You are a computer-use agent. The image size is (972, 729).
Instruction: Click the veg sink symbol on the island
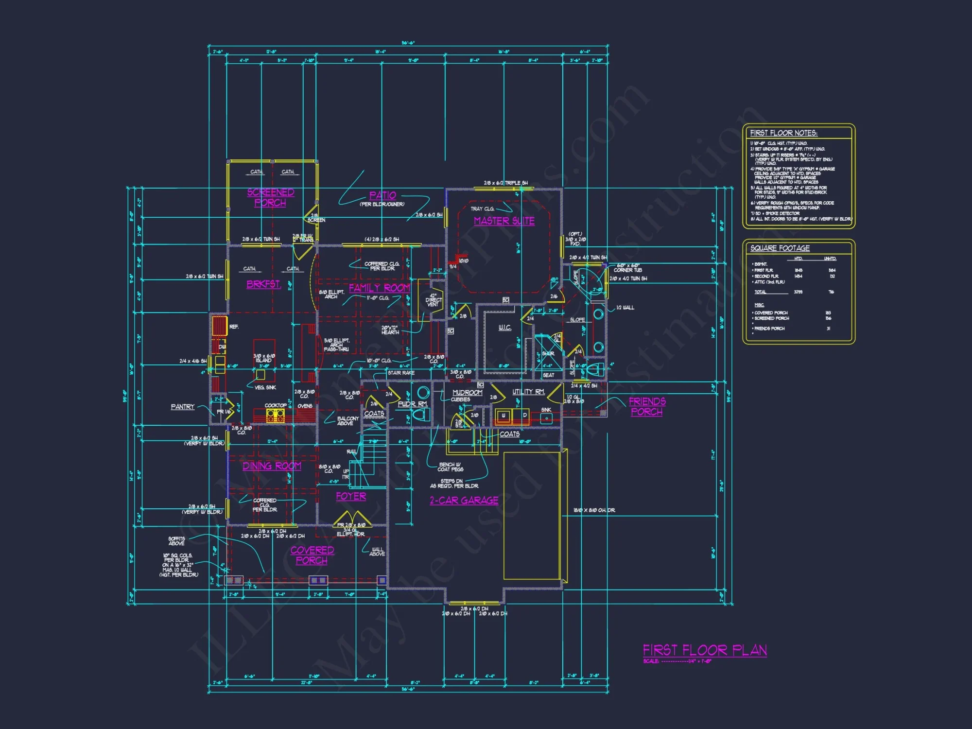tap(260, 375)
